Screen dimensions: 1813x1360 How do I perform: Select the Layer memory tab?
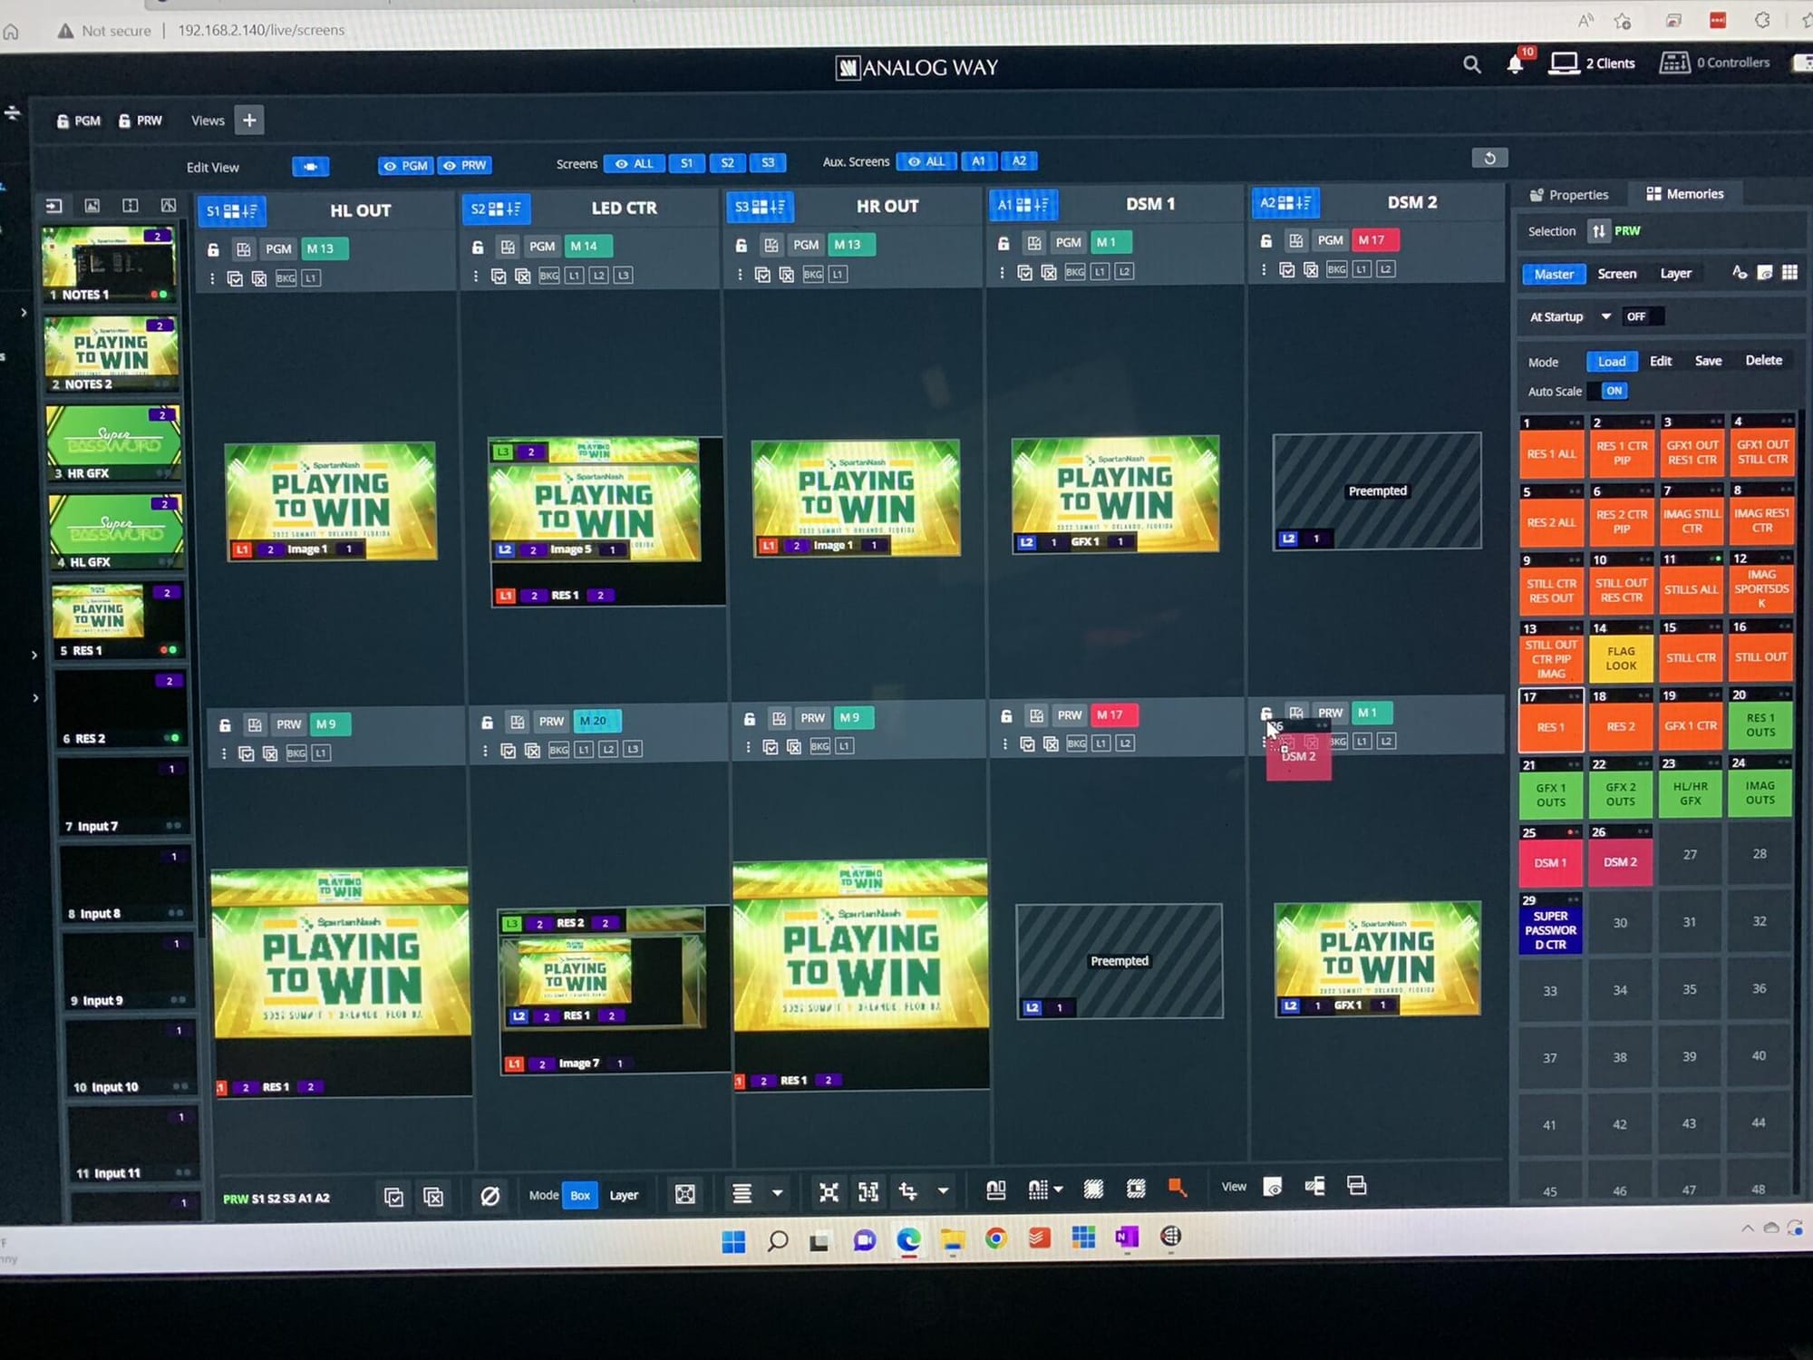point(1675,274)
